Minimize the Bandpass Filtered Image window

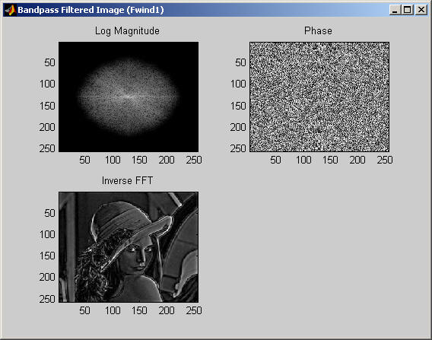coord(395,10)
